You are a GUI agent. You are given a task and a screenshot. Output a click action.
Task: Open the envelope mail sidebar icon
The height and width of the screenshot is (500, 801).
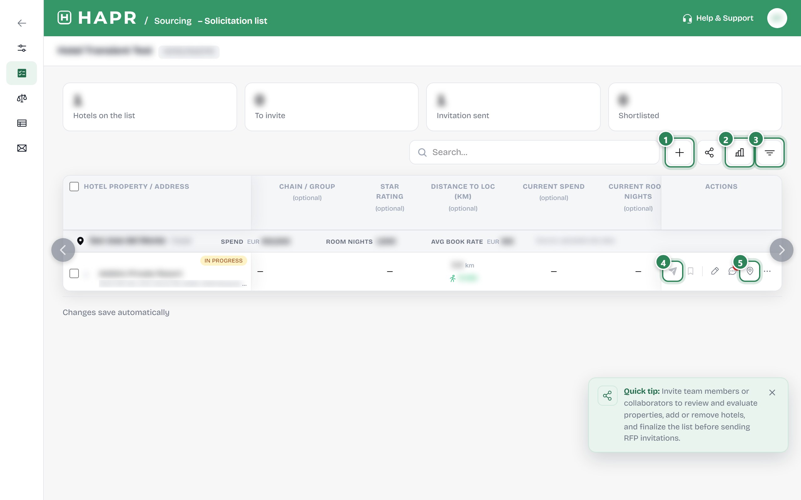(x=22, y=148)
